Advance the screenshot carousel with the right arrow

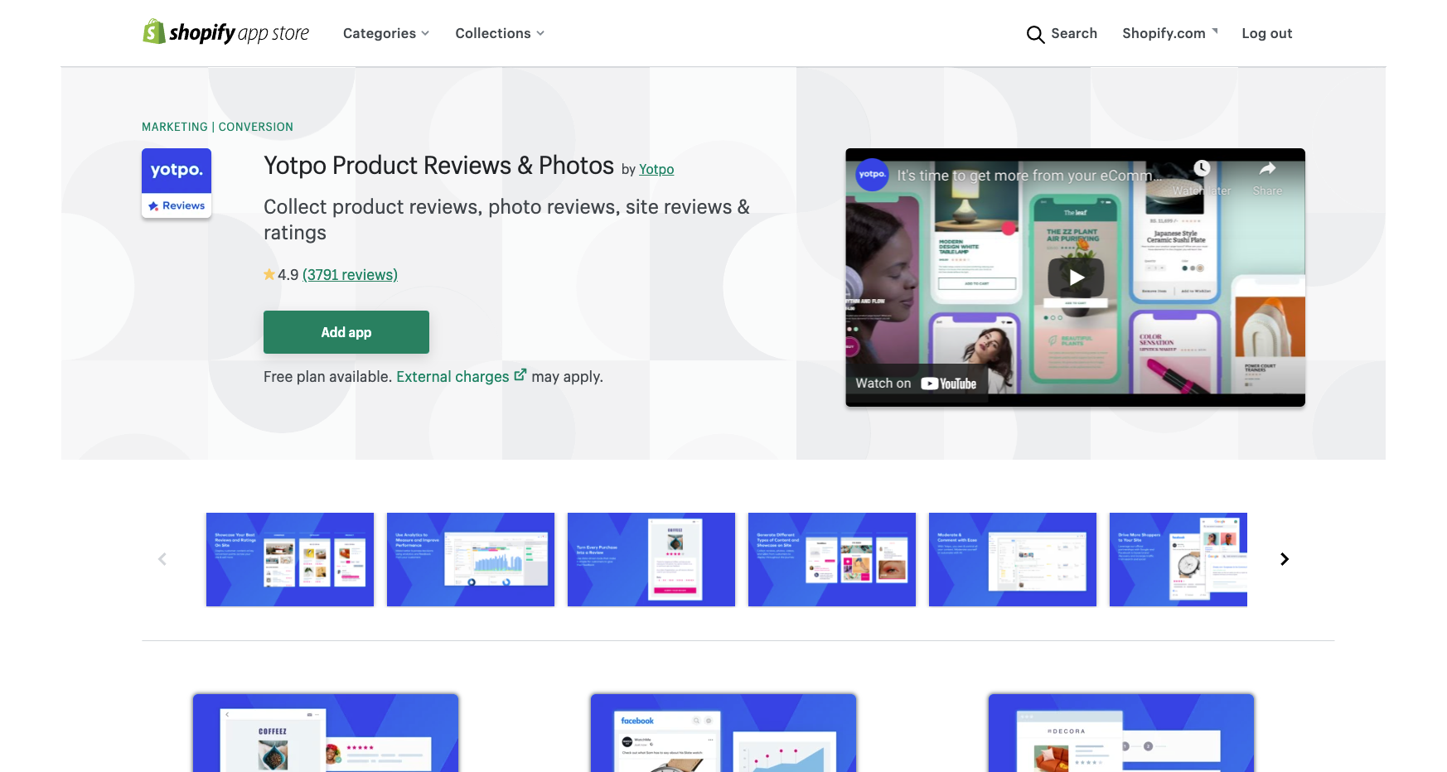click(x=1285, y=559)
